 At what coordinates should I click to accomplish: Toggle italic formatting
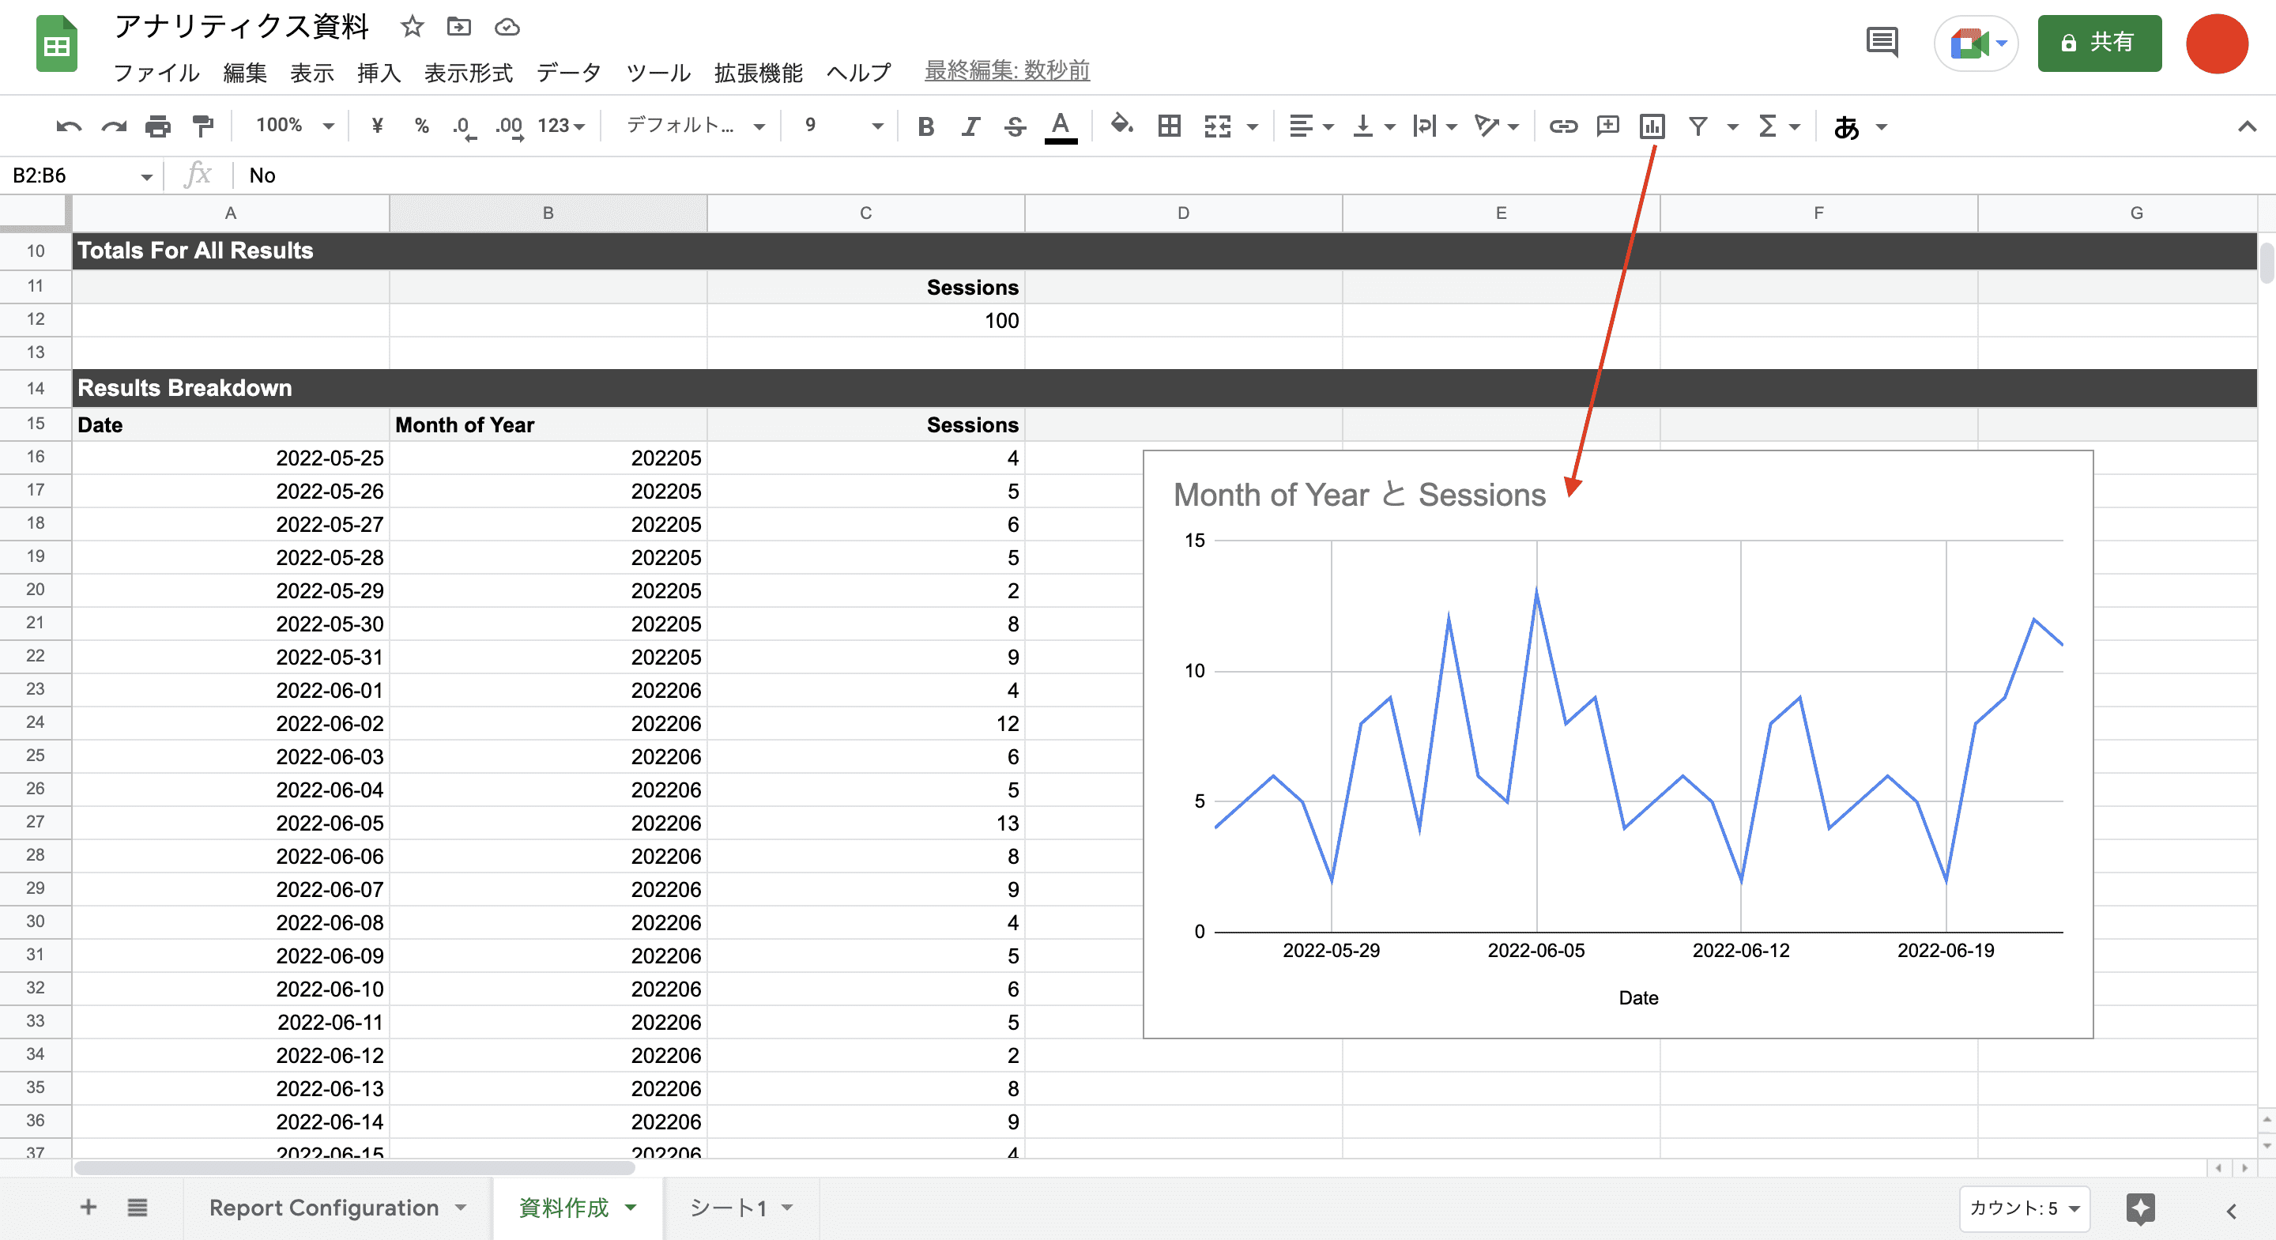(970, 126)
